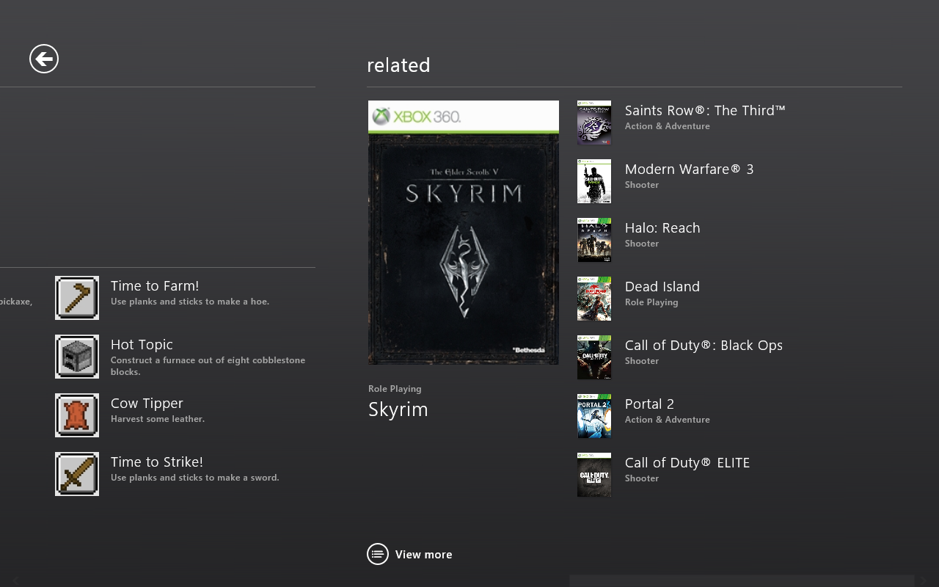Click the right scroll arrow at bottom
The height and width of the screenshot is (587, 939).
924,580
